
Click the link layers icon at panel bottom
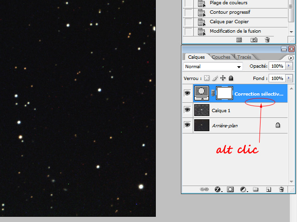tap(204, 189)
